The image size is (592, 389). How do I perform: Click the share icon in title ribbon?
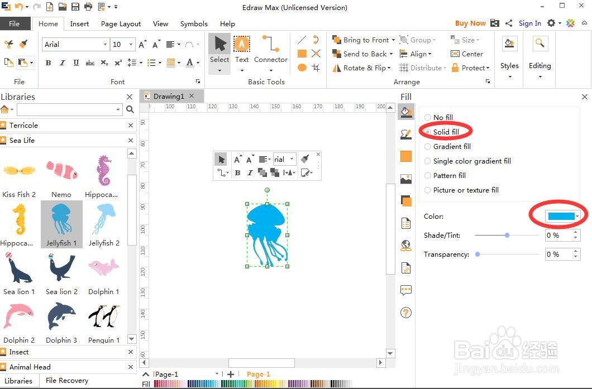coord(509,23)
